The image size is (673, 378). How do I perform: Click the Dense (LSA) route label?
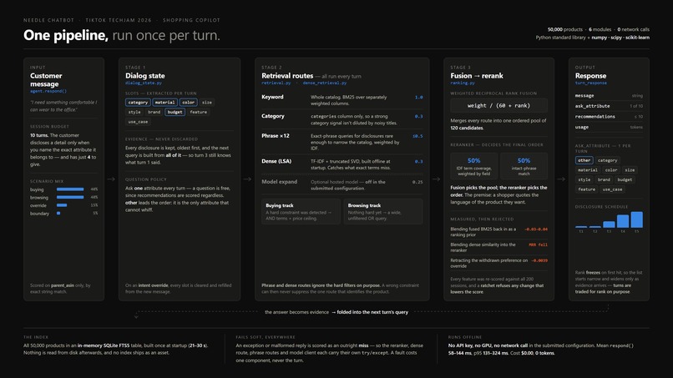click(276, 161)
